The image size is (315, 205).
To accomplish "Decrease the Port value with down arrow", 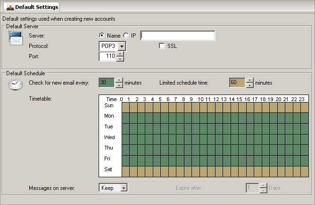I will click(120, 59).
